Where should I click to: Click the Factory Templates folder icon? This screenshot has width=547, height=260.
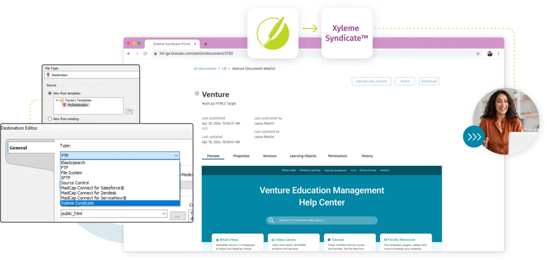pyautogui.click(x=62, y=100)
